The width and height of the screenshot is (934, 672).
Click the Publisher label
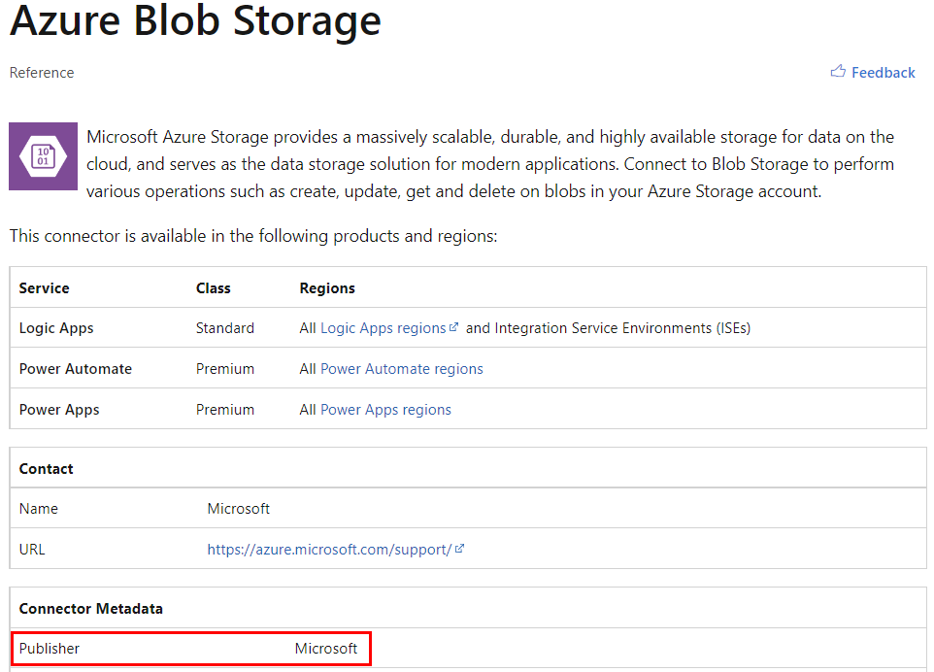49,648
